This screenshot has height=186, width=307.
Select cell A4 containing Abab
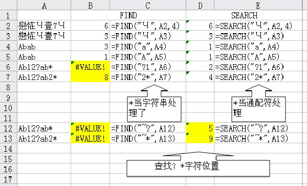coord(44,46)
